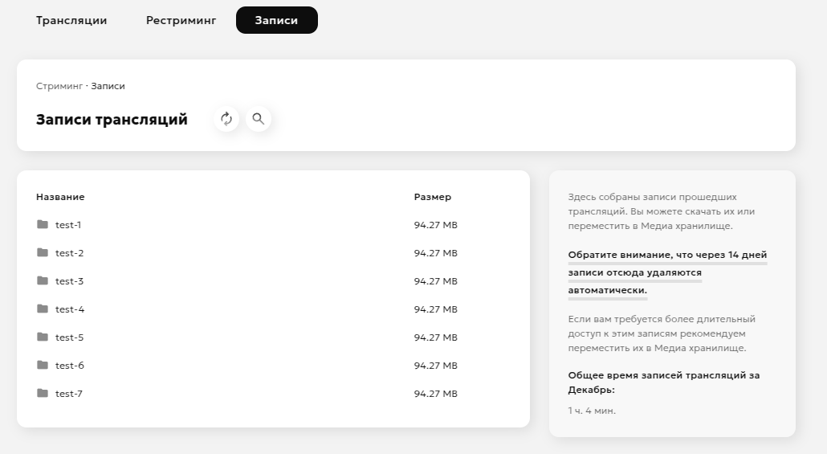The width and height of the screenshot is (827, 454).
Task: Click folder icon next to test-7
Action: (43, 394)
